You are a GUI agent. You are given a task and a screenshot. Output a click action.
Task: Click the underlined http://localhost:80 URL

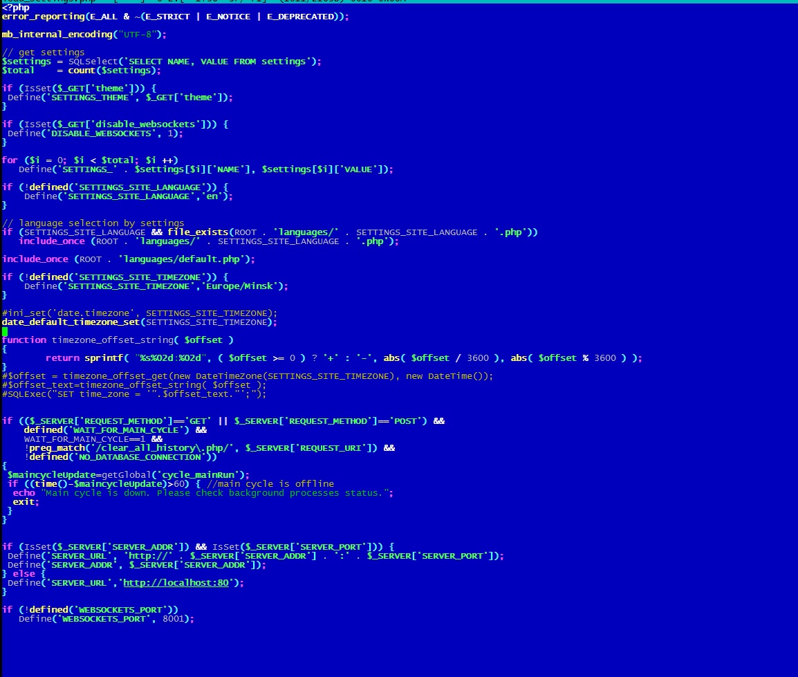click(176, 584)
